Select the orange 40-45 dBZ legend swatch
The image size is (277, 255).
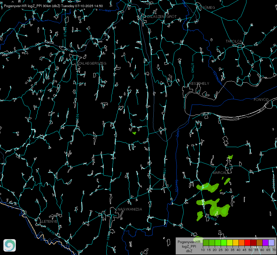tap(242, 243)
